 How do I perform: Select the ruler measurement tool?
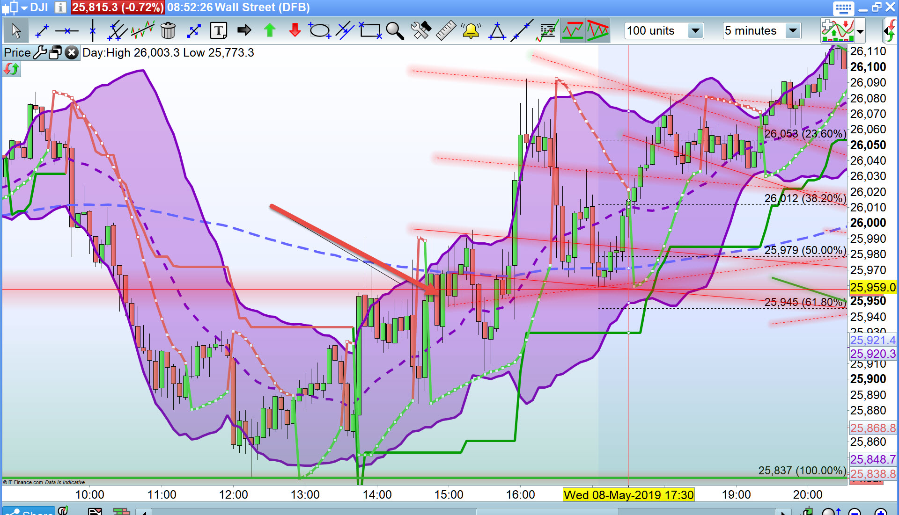[446, 31]
